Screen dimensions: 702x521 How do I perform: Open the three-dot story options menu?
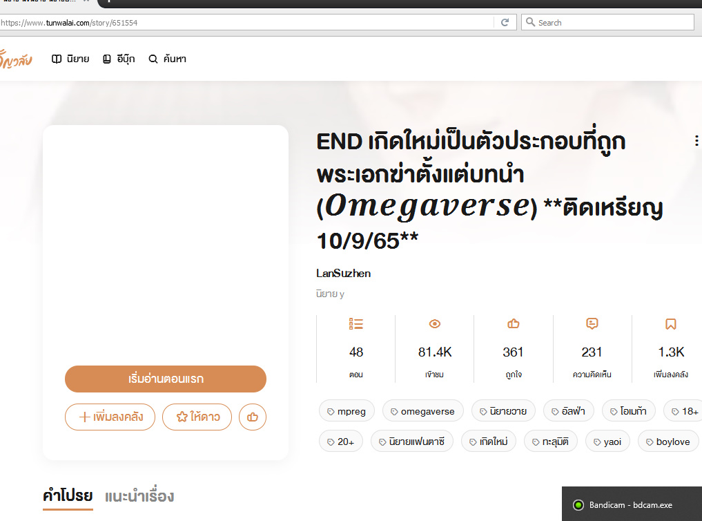click(696, 141)
